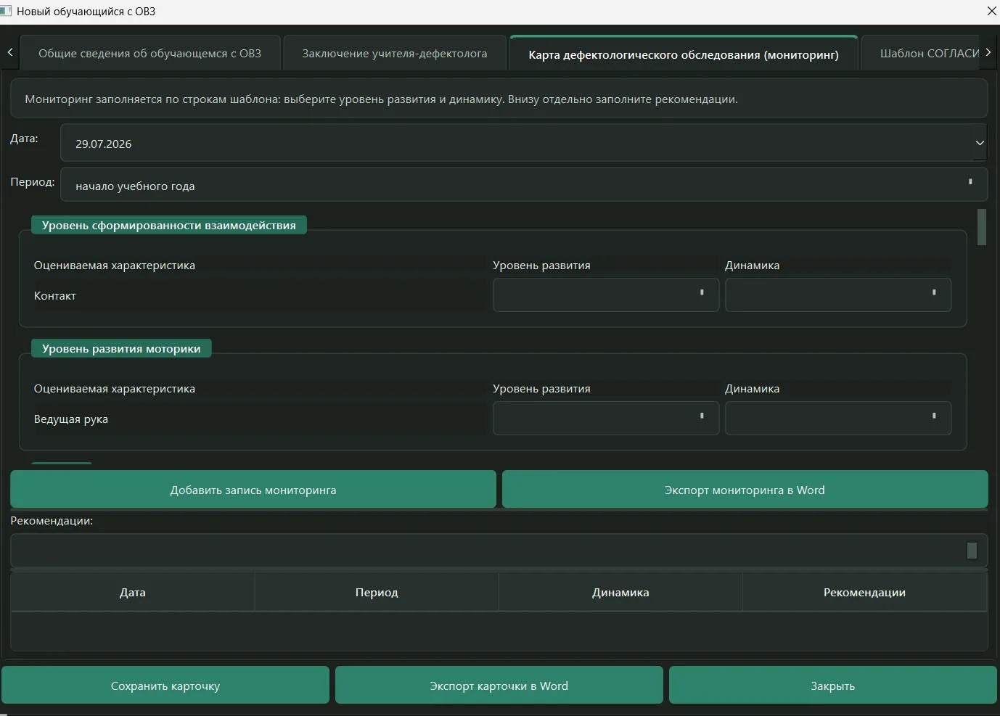Screen dimensions: 1000x716
Task: Open the 'Шаблон СОГЛАСИ' tab
Action: point(920,53)
